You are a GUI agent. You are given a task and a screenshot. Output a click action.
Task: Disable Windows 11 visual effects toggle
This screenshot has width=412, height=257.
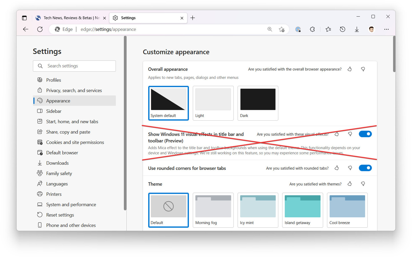(x=365, y=134)
